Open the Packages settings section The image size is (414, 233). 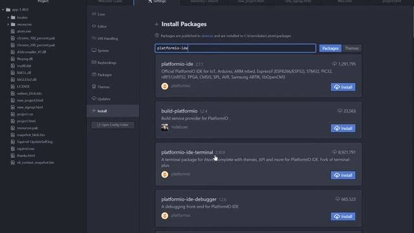(x=113, y=75)
